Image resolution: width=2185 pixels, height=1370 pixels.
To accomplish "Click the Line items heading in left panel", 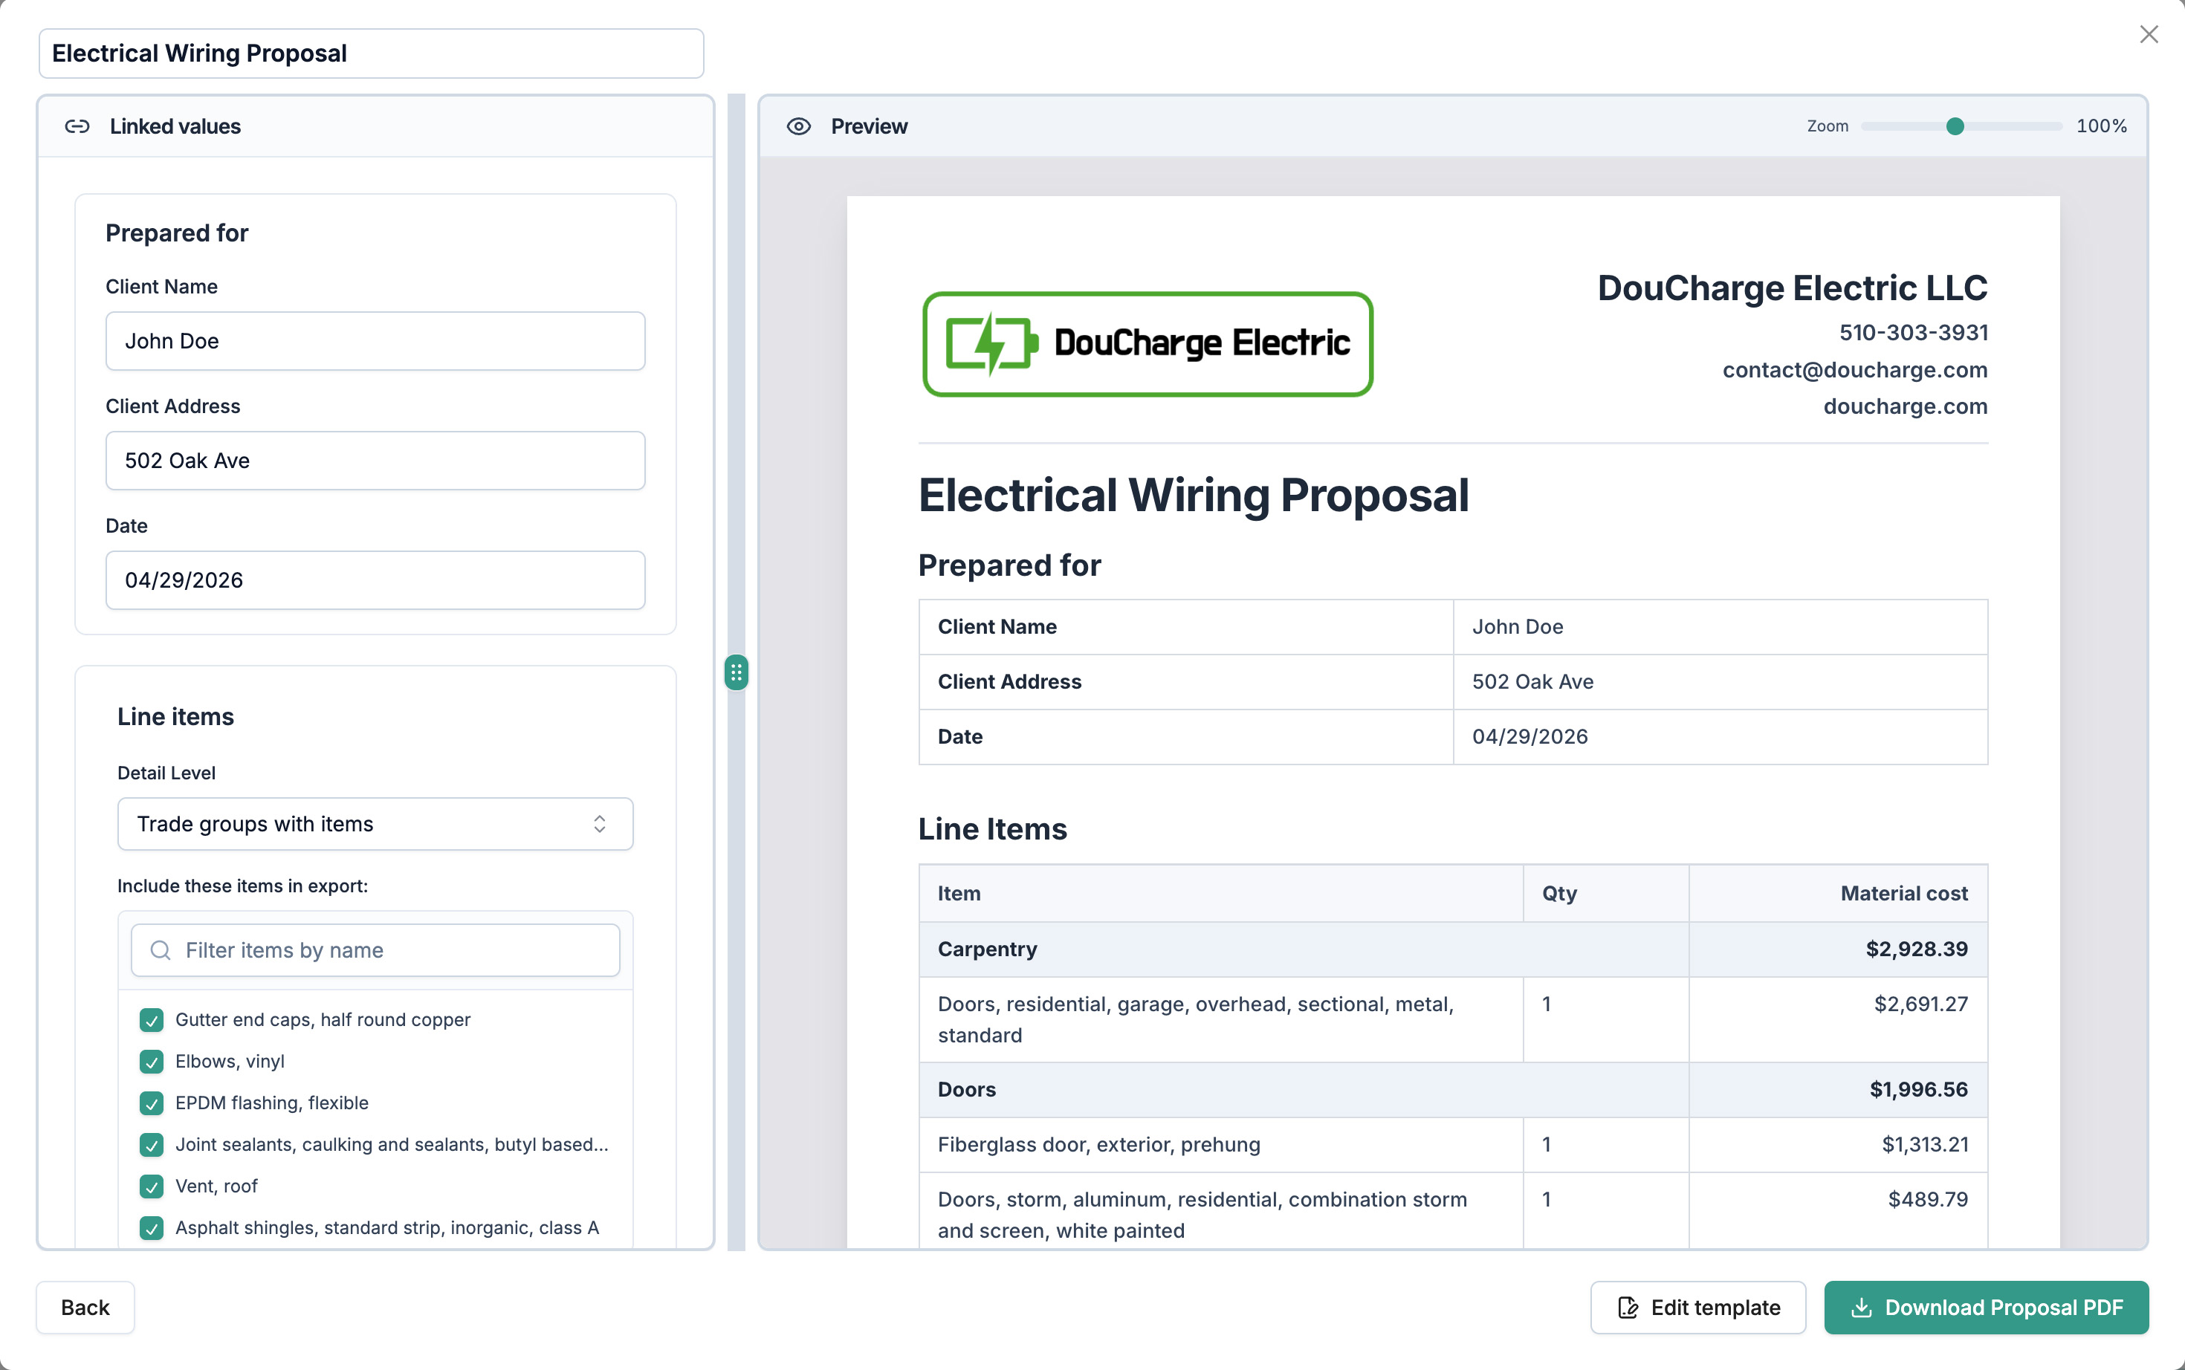I will coord(175,717).
